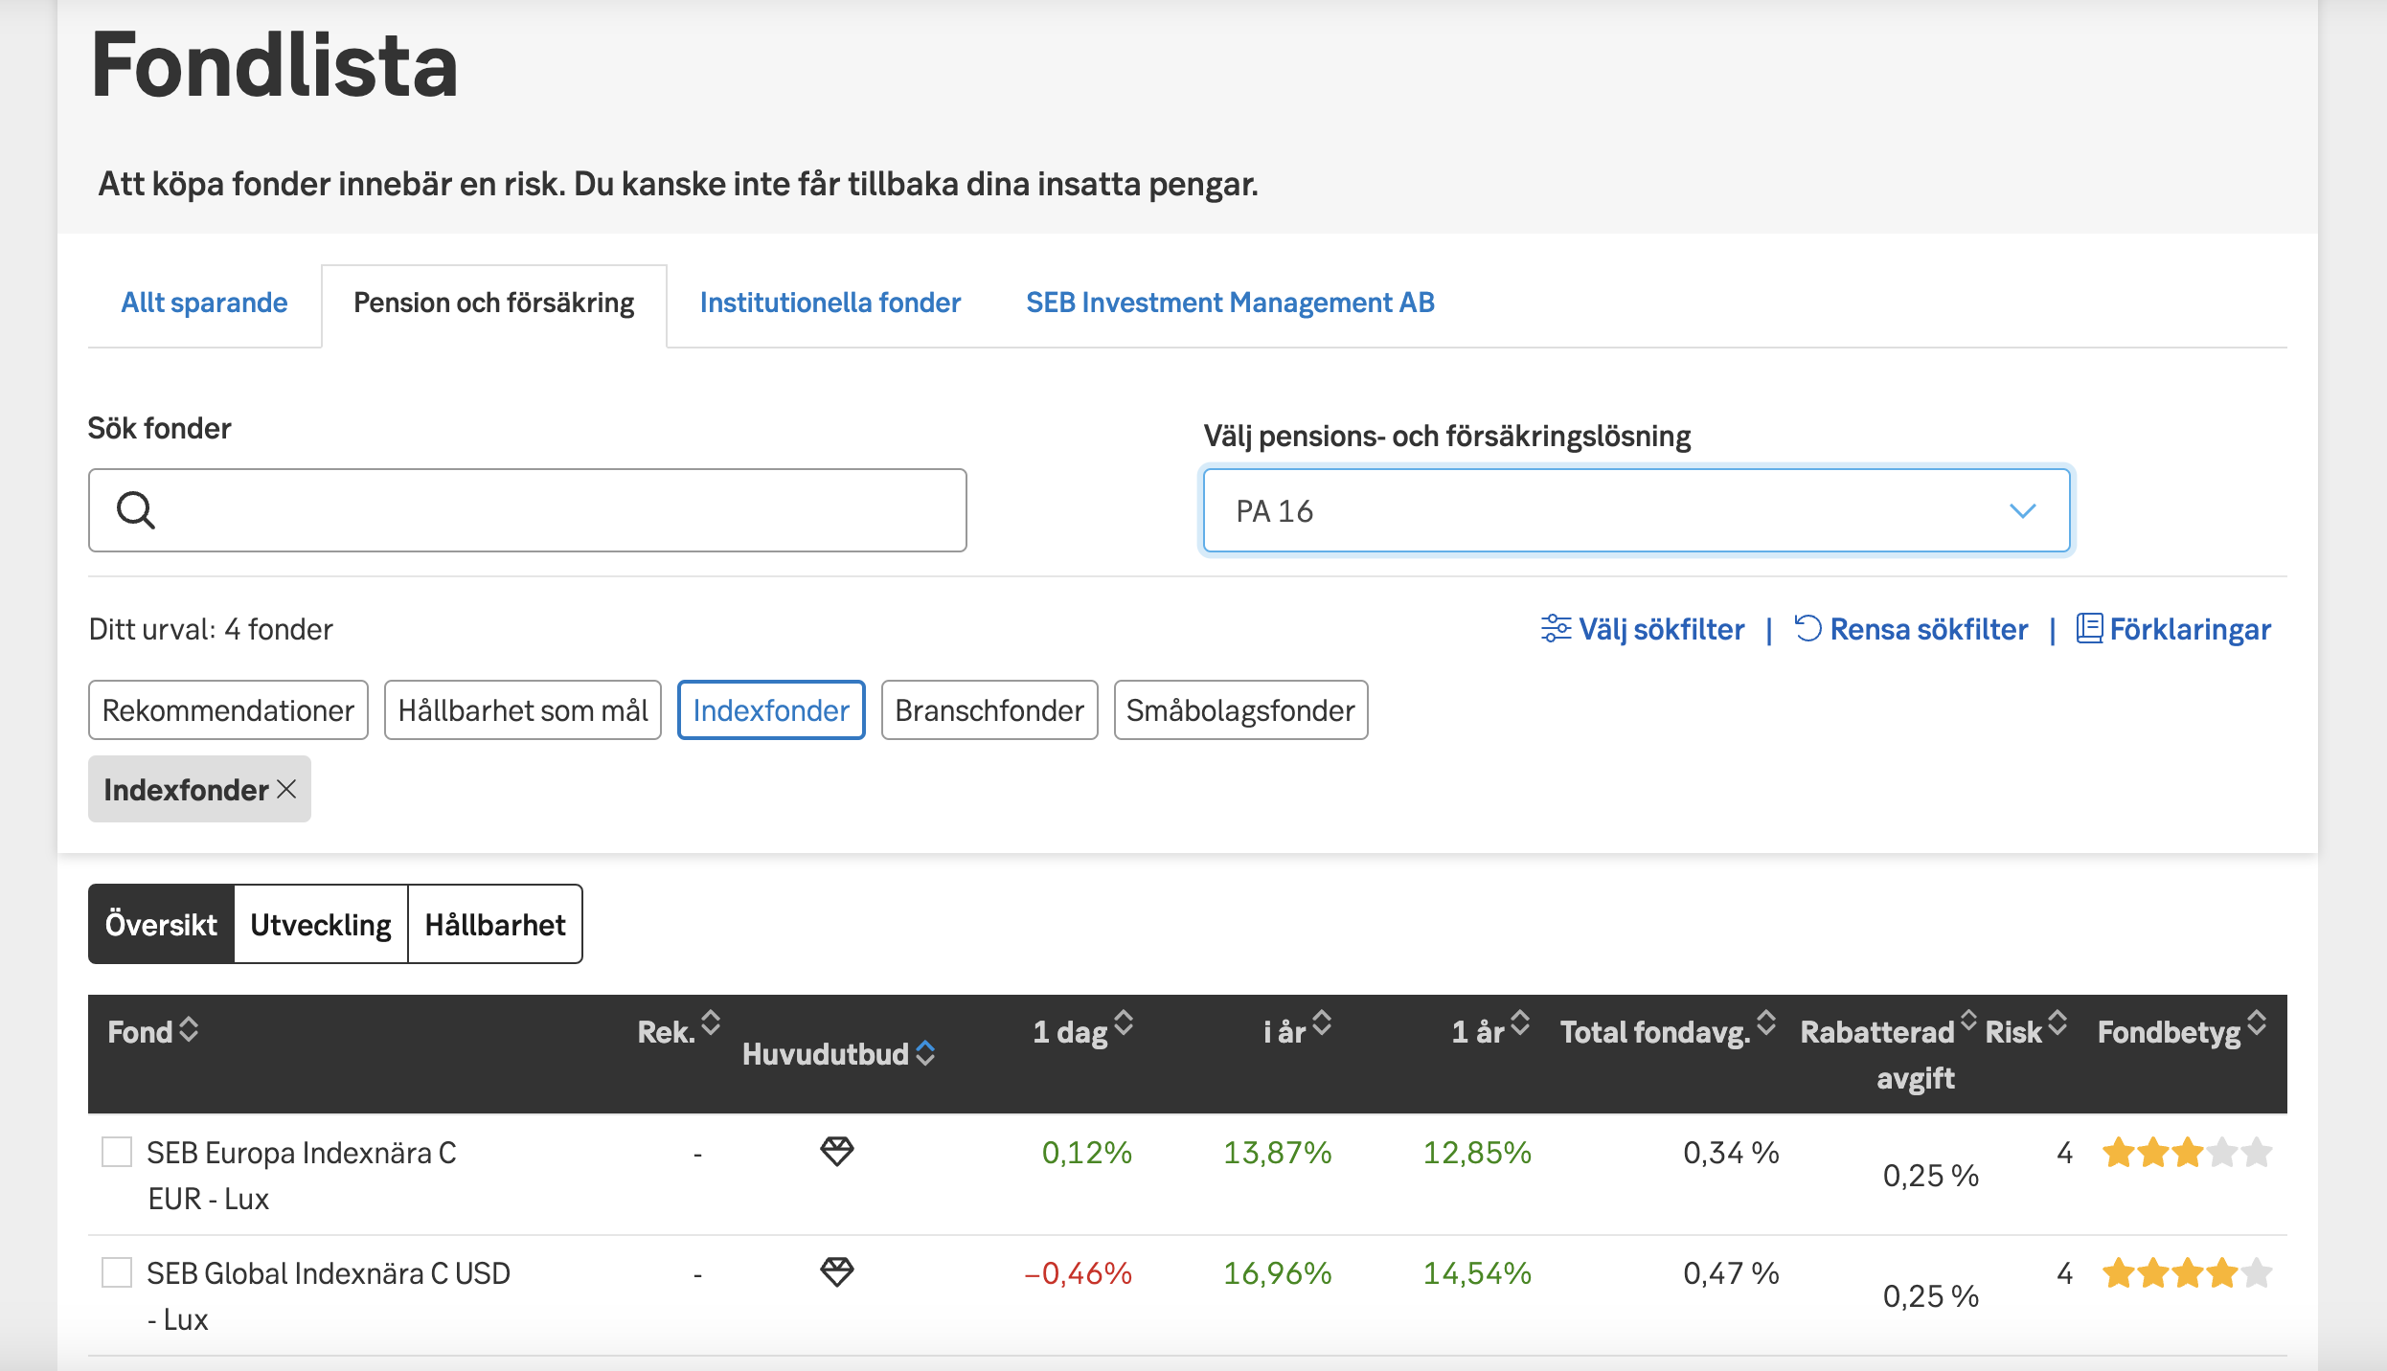Open the Institutionella fonder tab
The height and width of the screenshot is (1371, 2387).
830,303
